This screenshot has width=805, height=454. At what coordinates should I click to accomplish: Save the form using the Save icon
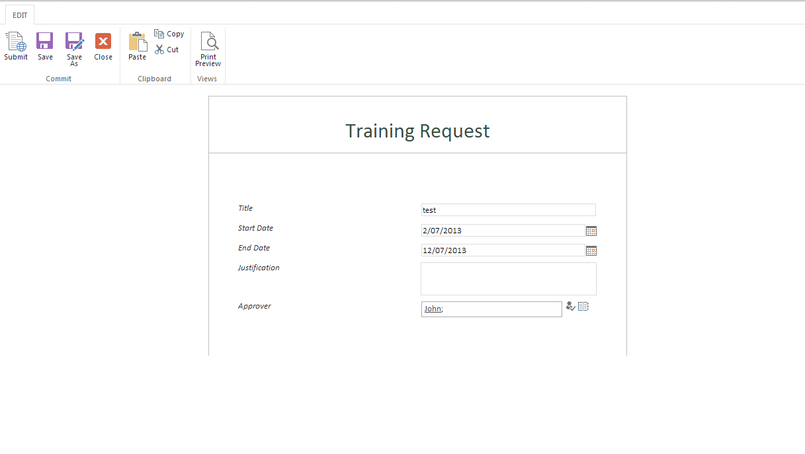[45, 42]
